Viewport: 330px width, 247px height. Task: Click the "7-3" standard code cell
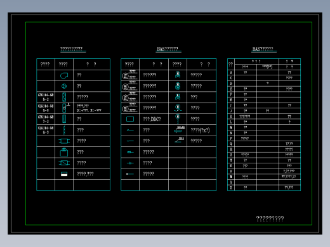pyautogui.click(x=46, y=122)
